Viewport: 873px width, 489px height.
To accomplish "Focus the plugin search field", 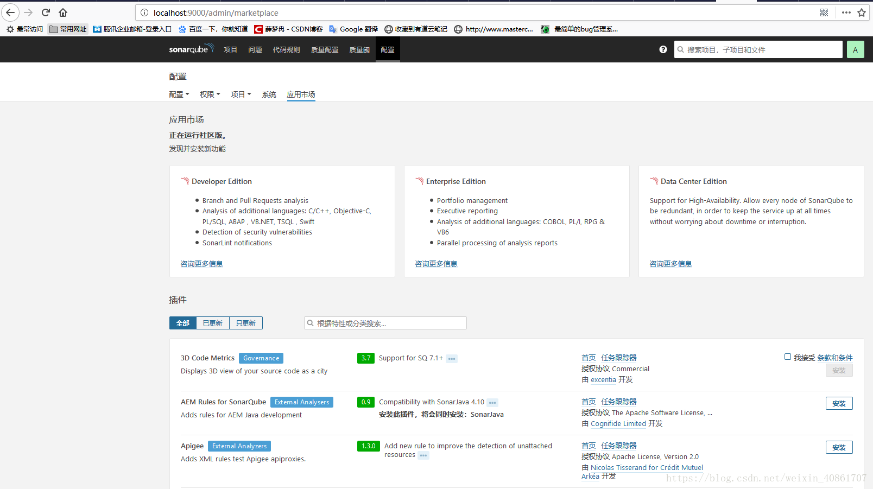I will 385,323.
